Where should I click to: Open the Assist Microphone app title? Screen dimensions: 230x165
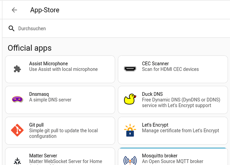pos(49,64)
